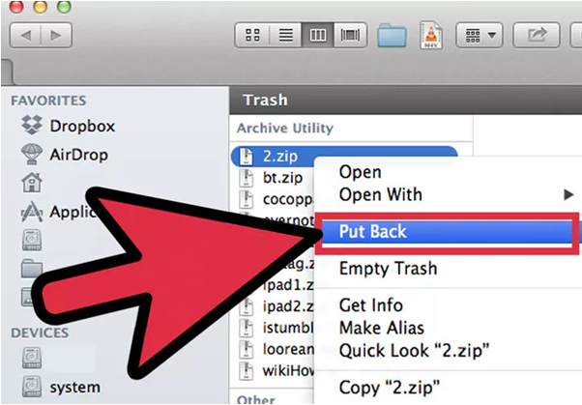Zoom the Finder window with green button
Image resolution: width=582 pixels, height=405 pixels.
pyautogui.click(x=64, y=7)
